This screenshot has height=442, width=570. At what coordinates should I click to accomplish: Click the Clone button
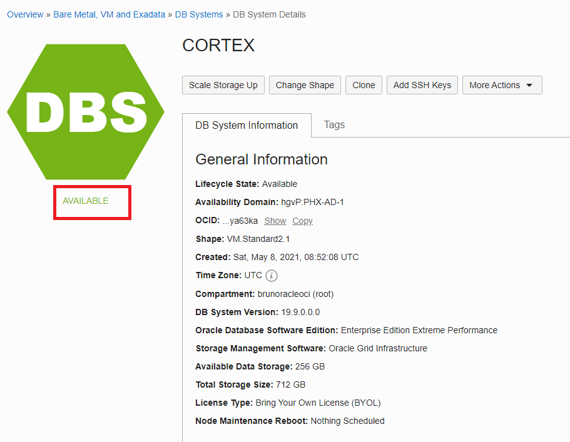coord(364,85)
